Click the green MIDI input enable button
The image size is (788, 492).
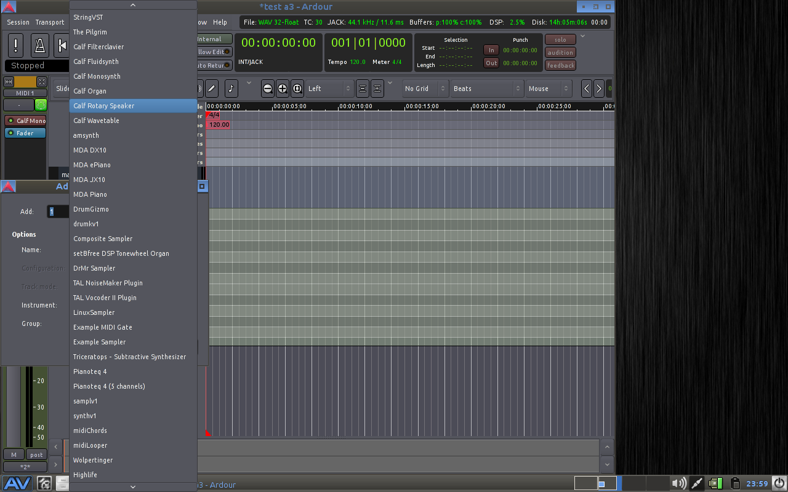[41, 105]
